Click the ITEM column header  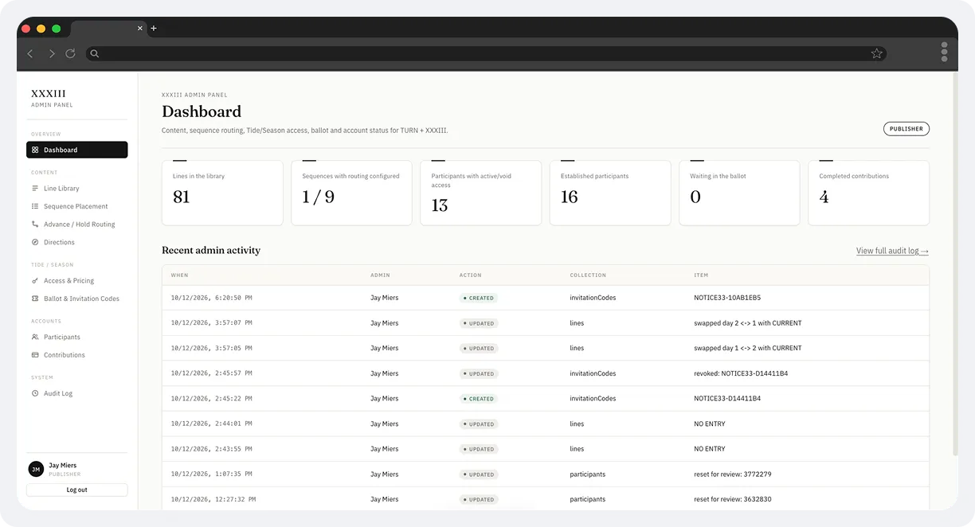[x=701, y=275]
